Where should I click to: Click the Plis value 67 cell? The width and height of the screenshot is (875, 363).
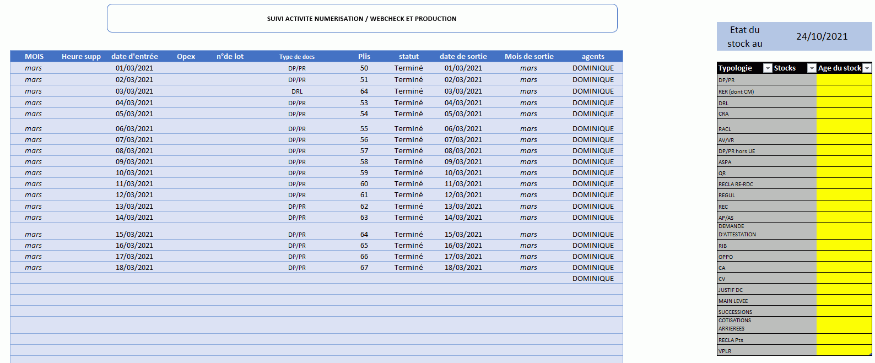pos(364,268)
